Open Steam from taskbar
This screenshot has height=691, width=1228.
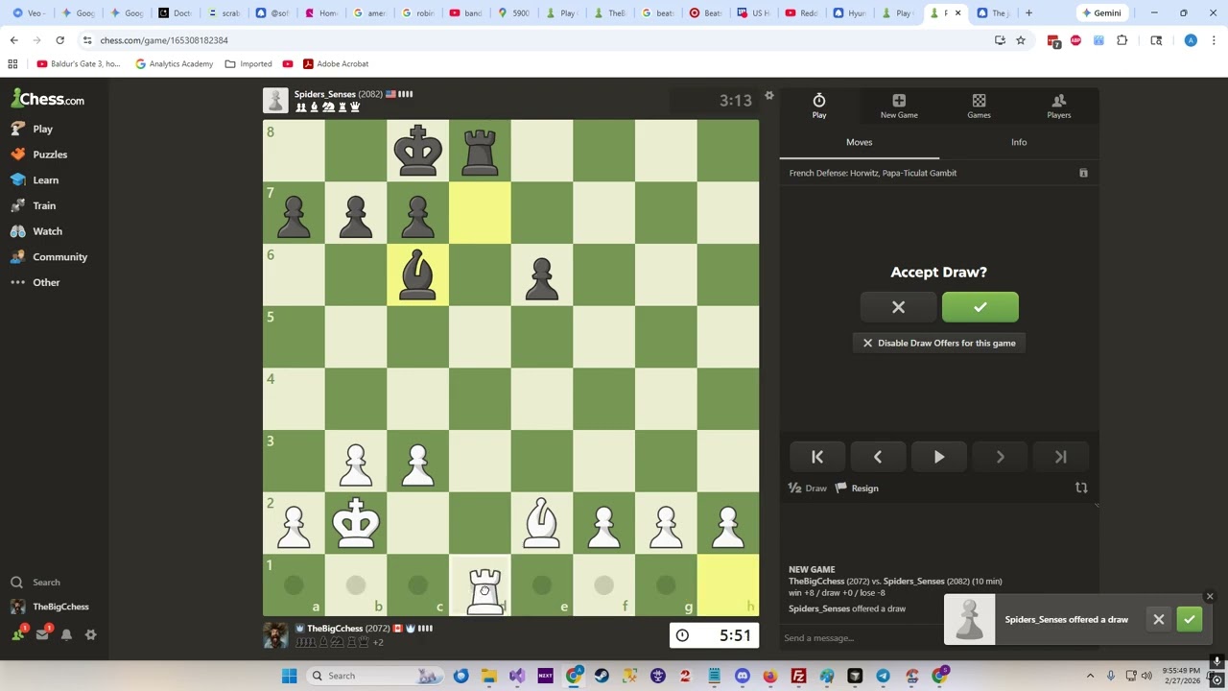(602, 676)
